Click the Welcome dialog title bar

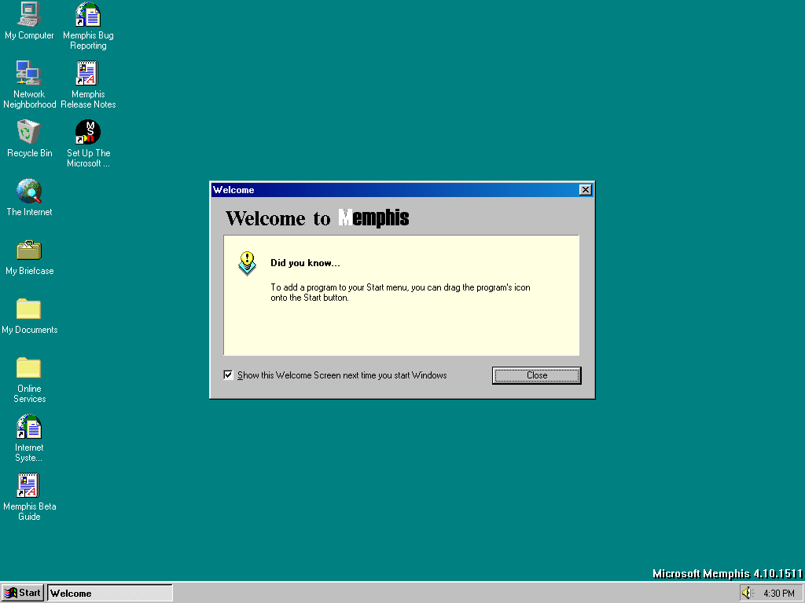(x=402, y=190)
